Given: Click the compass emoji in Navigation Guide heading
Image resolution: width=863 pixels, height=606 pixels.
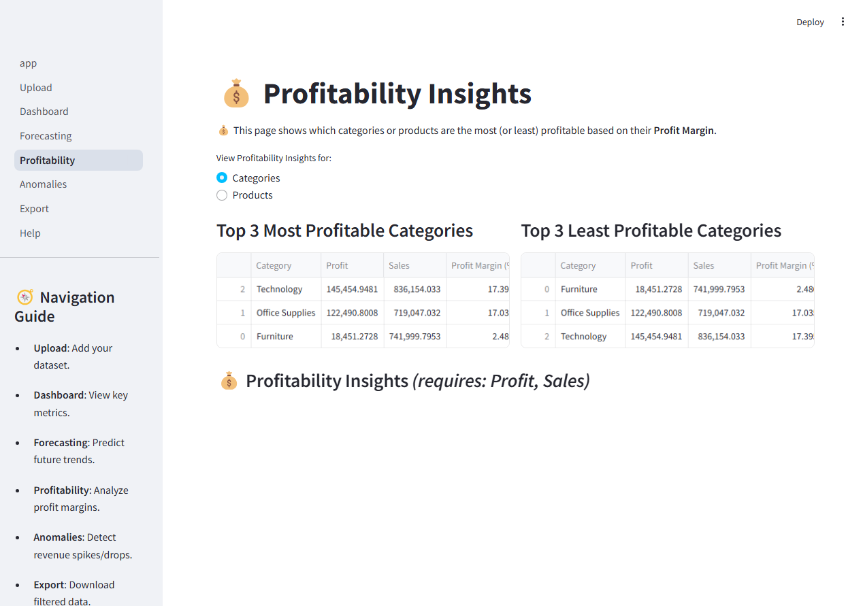Looking at the screenshot, I should pyautogui.click(x=25, y=297).
